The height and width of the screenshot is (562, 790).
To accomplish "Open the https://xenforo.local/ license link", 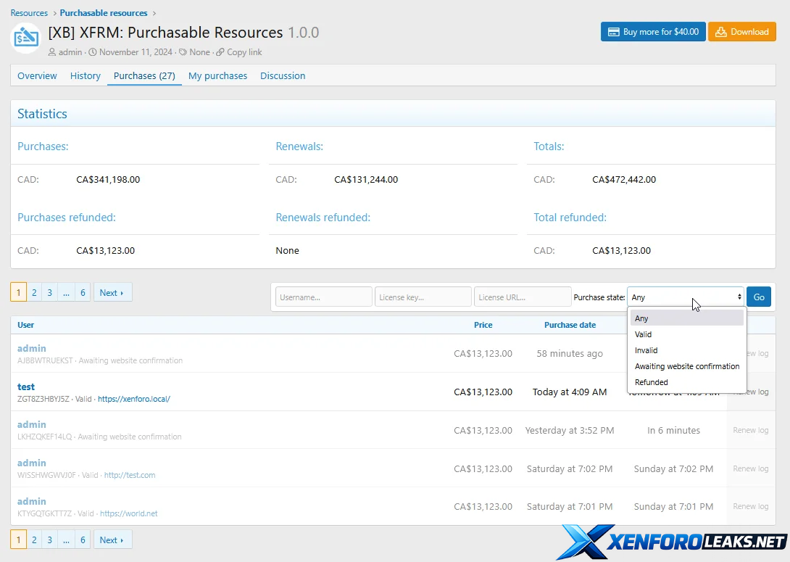I will (x=134, y=399).
